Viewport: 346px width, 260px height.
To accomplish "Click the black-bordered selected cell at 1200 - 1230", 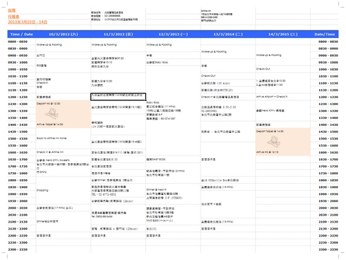I will pyautogui.click(x=118, y=97).
